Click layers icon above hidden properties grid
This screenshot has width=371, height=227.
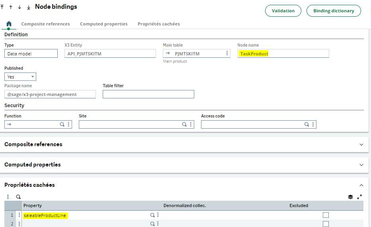point(350,197)
